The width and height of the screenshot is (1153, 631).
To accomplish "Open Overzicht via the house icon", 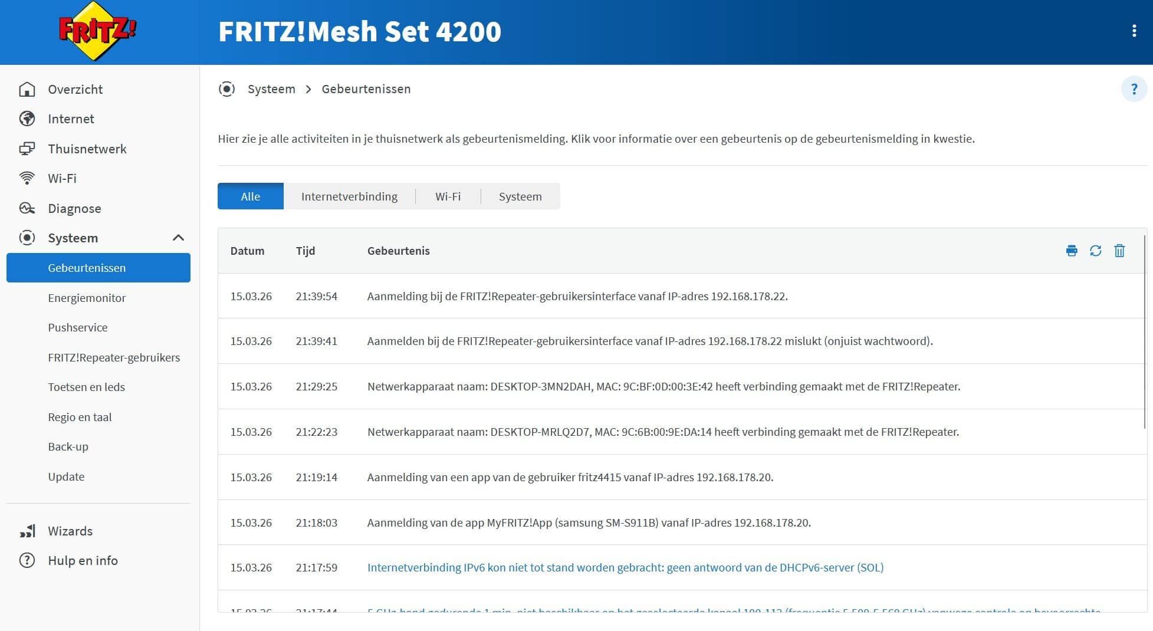I will 27,90.
